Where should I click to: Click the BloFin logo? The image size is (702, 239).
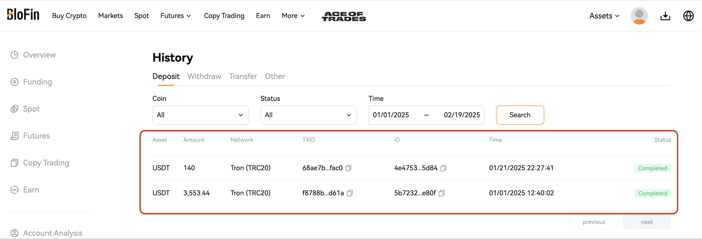pyautogui.click(x=23, y=14)
